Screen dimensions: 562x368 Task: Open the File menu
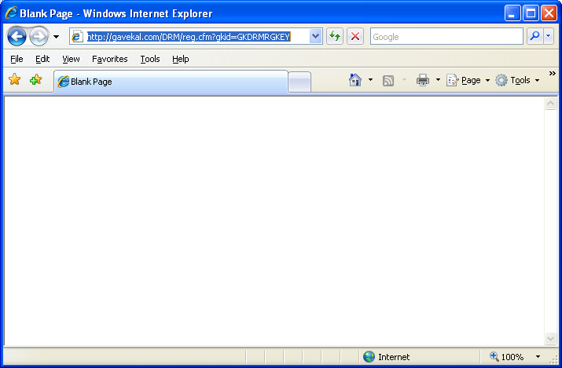click(x=17, y=59)
